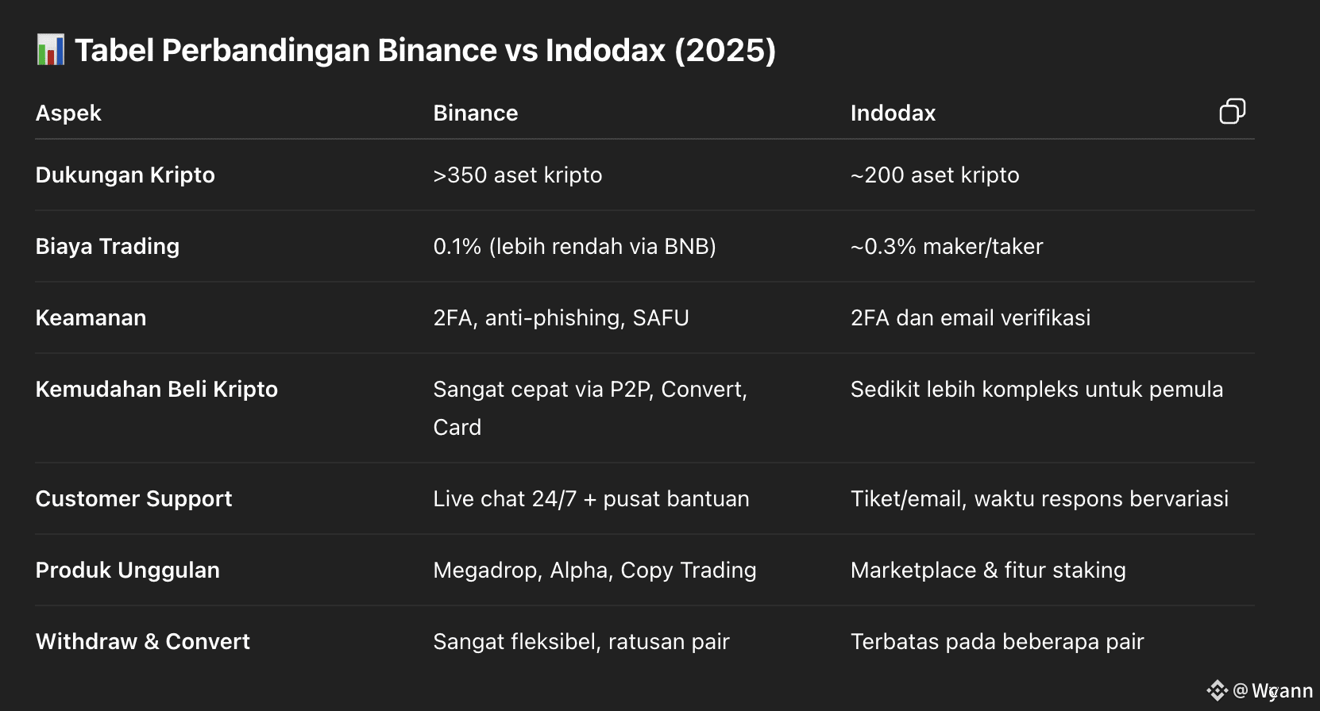
Task: Click the Binance logo watermark
Action: [x=1218, y=690]
